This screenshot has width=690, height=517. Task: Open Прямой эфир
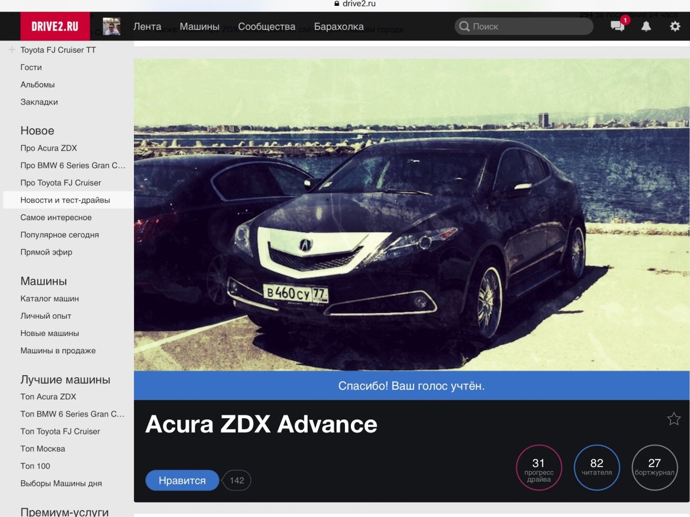point(46,252)
